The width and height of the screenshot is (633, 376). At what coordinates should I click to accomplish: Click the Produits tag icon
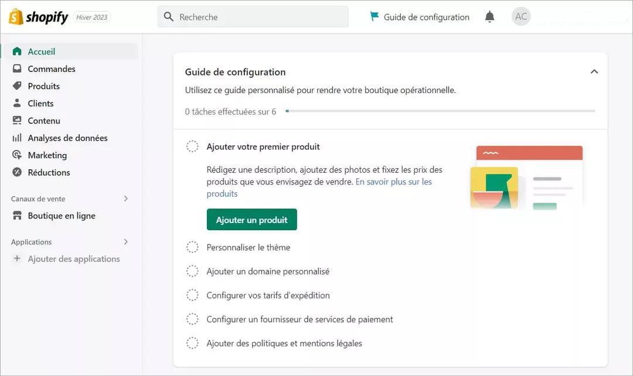click(17, 86)
